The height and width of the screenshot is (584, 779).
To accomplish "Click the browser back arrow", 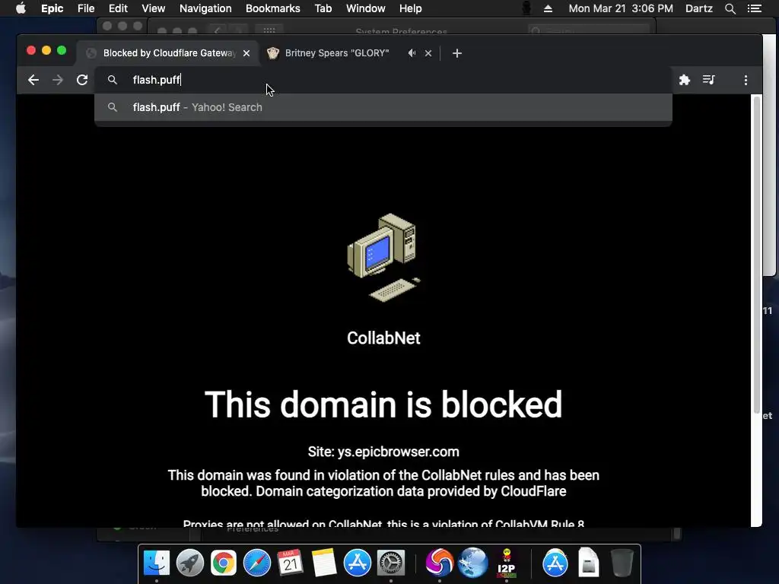I will point(33,80).
